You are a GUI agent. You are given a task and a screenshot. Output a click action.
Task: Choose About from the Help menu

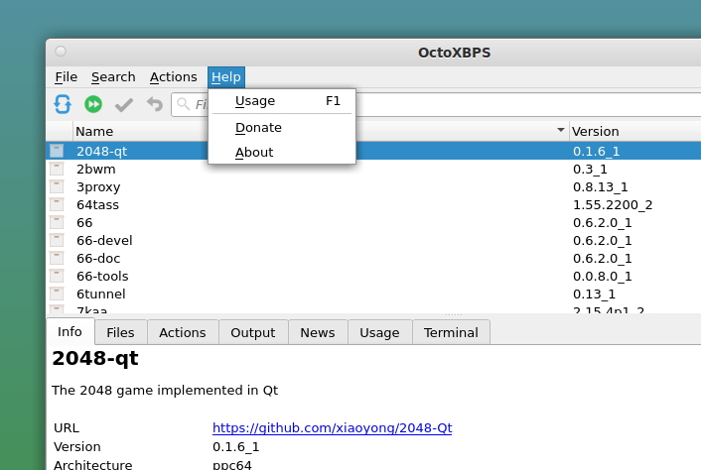(282, 152)
